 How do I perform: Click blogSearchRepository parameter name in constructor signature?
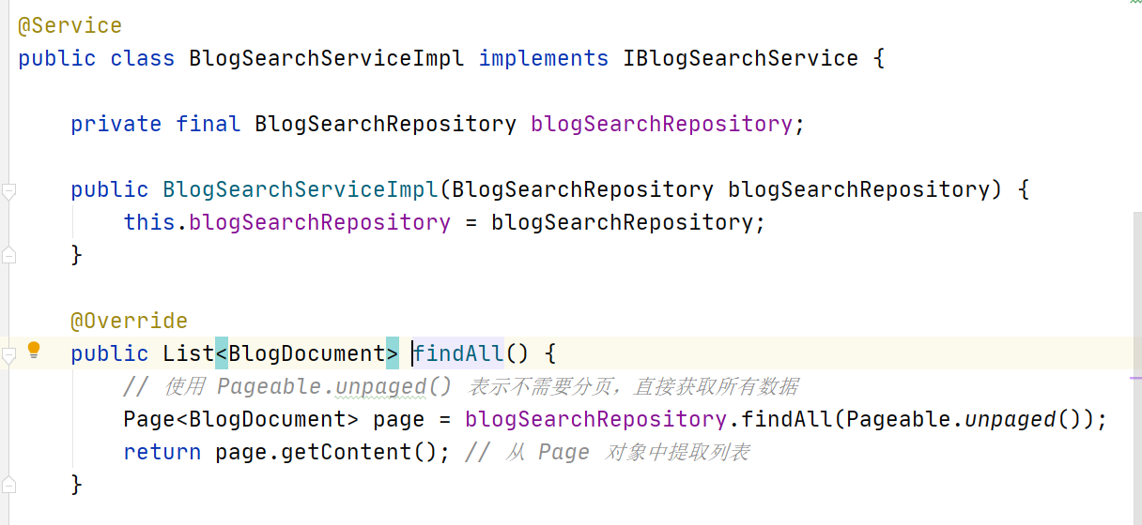tap(859, 189)
